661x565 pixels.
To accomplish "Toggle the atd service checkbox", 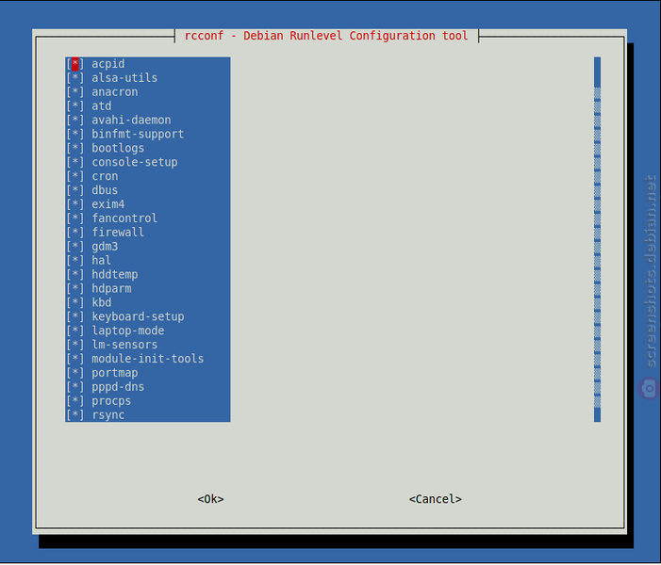I will click(75, 106).
